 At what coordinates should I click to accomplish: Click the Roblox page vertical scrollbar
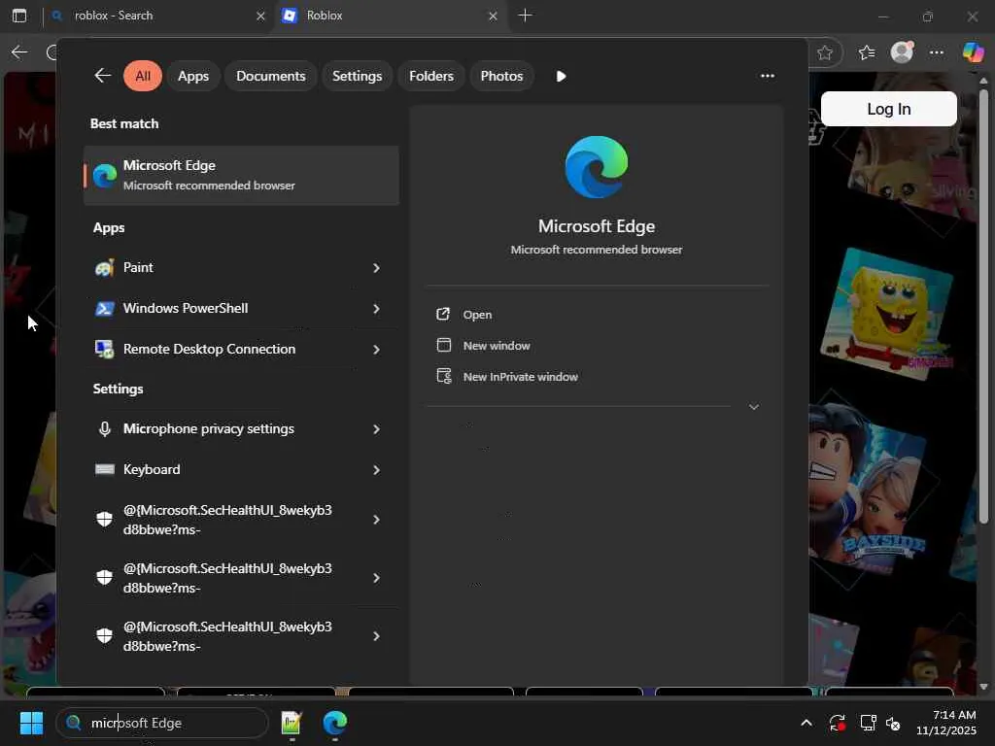click(983, 306)
